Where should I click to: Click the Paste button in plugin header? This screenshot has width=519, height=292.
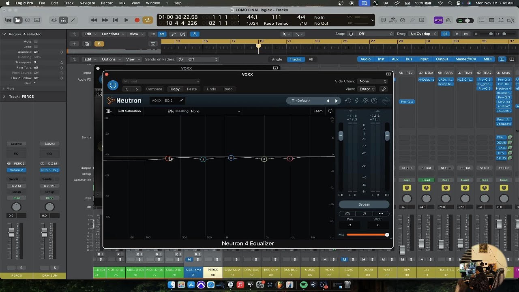pyautogui.click(x=192, y=89)
